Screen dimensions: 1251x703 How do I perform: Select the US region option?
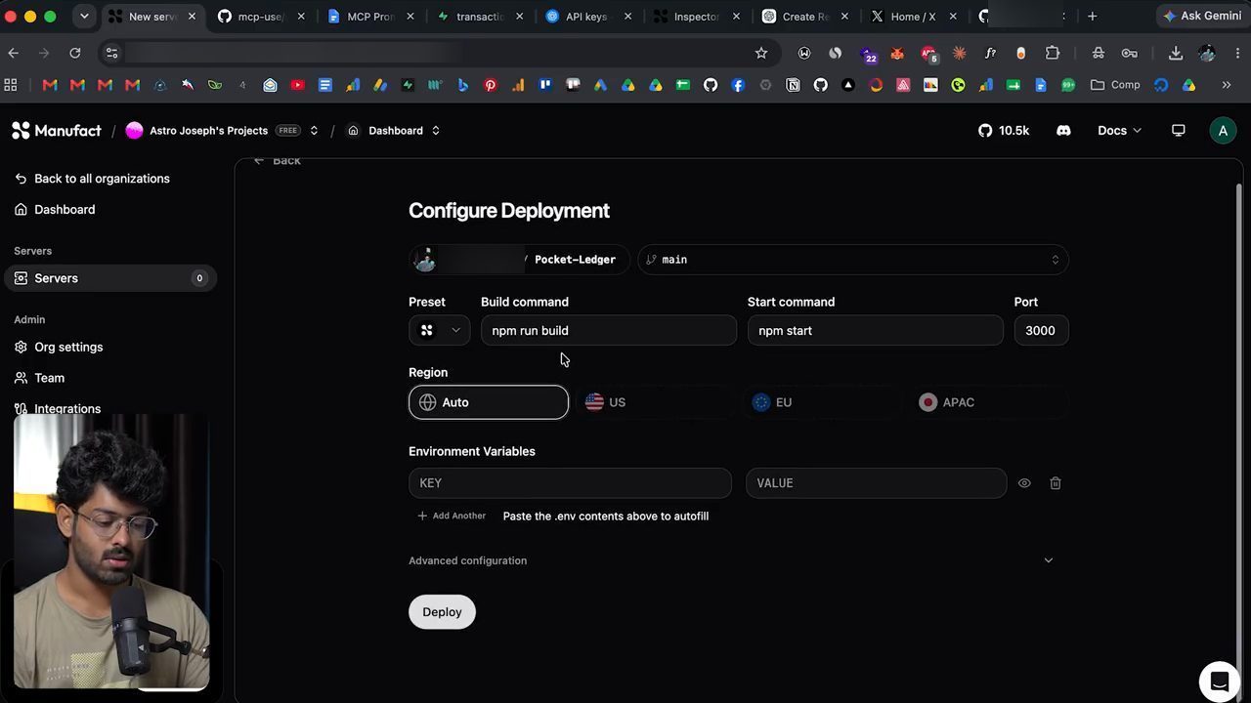[655, 402]
